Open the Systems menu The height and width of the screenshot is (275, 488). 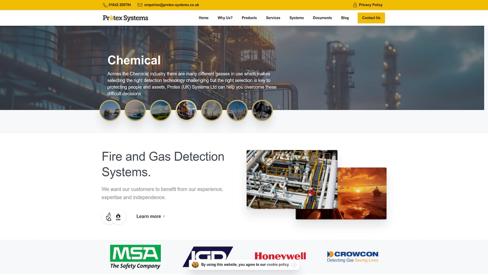click(297, 18)
